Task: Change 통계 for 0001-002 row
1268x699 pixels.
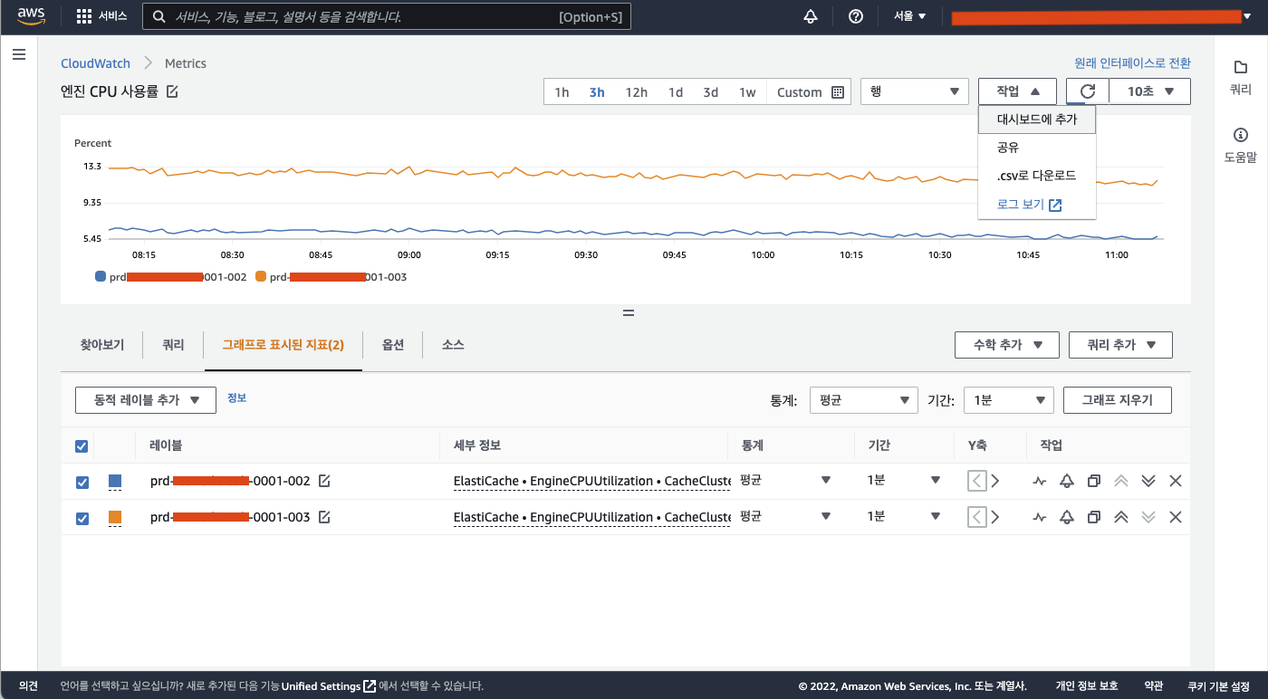Action: click(784, 480)
